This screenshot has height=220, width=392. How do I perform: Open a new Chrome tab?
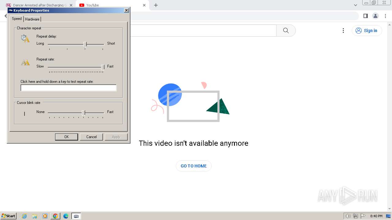coord(156,5)
